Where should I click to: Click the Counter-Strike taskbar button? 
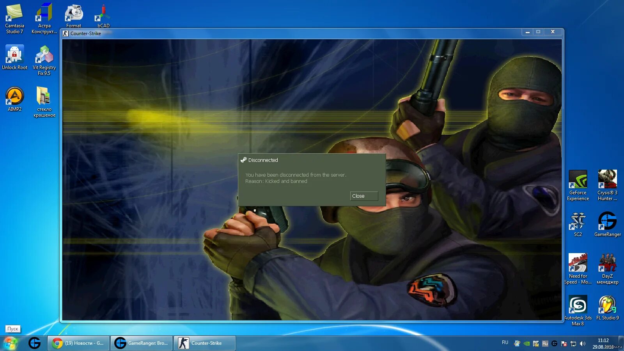pos(205,343)
